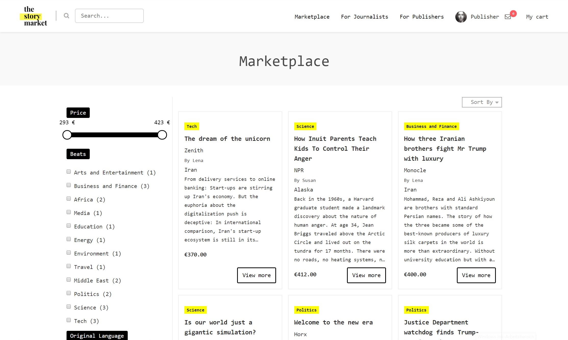View more of the Inuit Parents story
This screenshot has height=340, width=568.
coord(366,275)
